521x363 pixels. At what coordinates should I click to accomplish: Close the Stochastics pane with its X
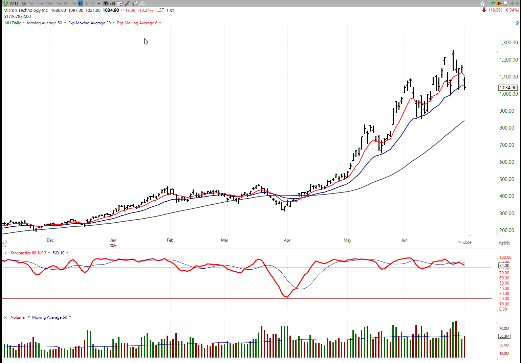[x=5, y=253]
